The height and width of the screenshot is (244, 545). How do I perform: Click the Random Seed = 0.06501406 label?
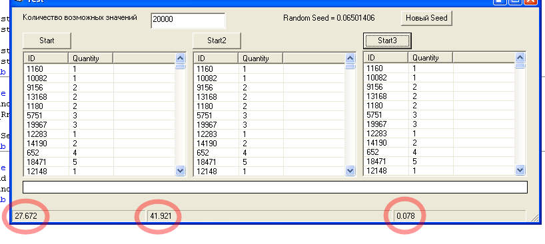pos(329,18)
